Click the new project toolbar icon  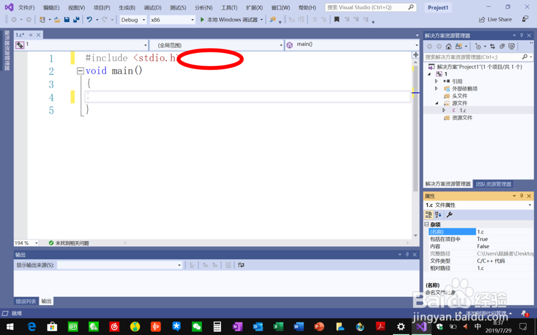(x=42, y=20)
